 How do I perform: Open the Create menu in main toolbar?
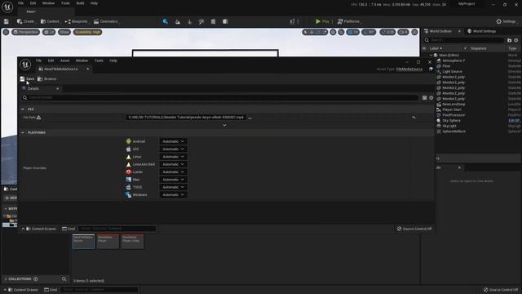coord(25,22)
